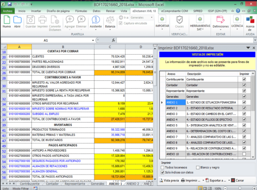Toggle the Blanco y negro checkbox
This screenshot has height=190, width=257.
point(198,168)
